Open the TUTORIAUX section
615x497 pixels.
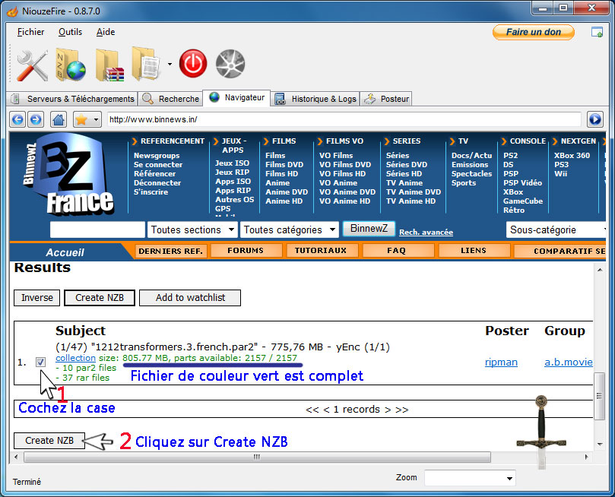pos(321,251)
